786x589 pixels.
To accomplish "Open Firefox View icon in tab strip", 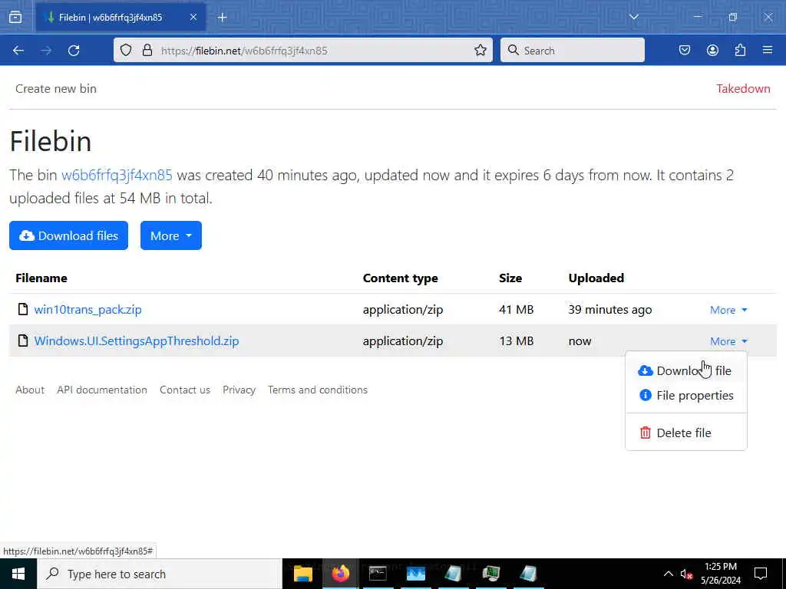I will pyautogui.click(x=15, y=18).
